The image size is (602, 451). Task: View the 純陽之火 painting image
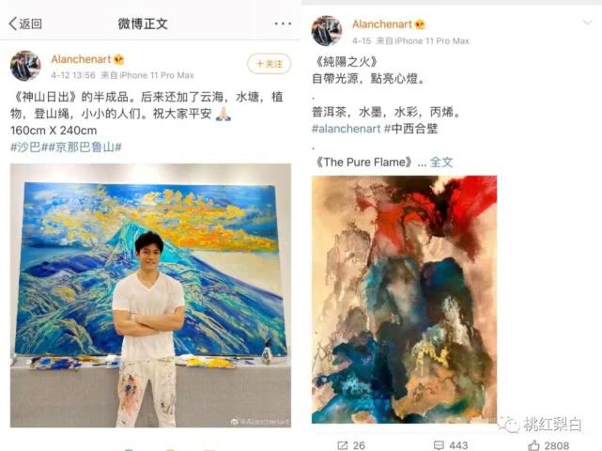point(404,300)
